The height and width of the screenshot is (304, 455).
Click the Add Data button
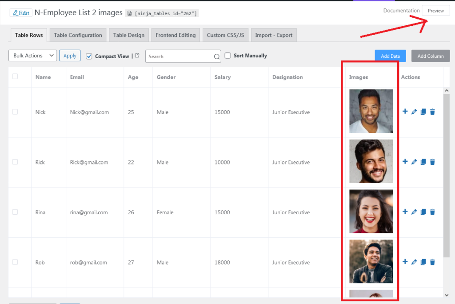(x=390, y=56)
